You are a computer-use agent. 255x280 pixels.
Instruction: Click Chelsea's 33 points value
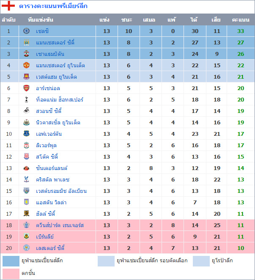[x=241, y=31]
